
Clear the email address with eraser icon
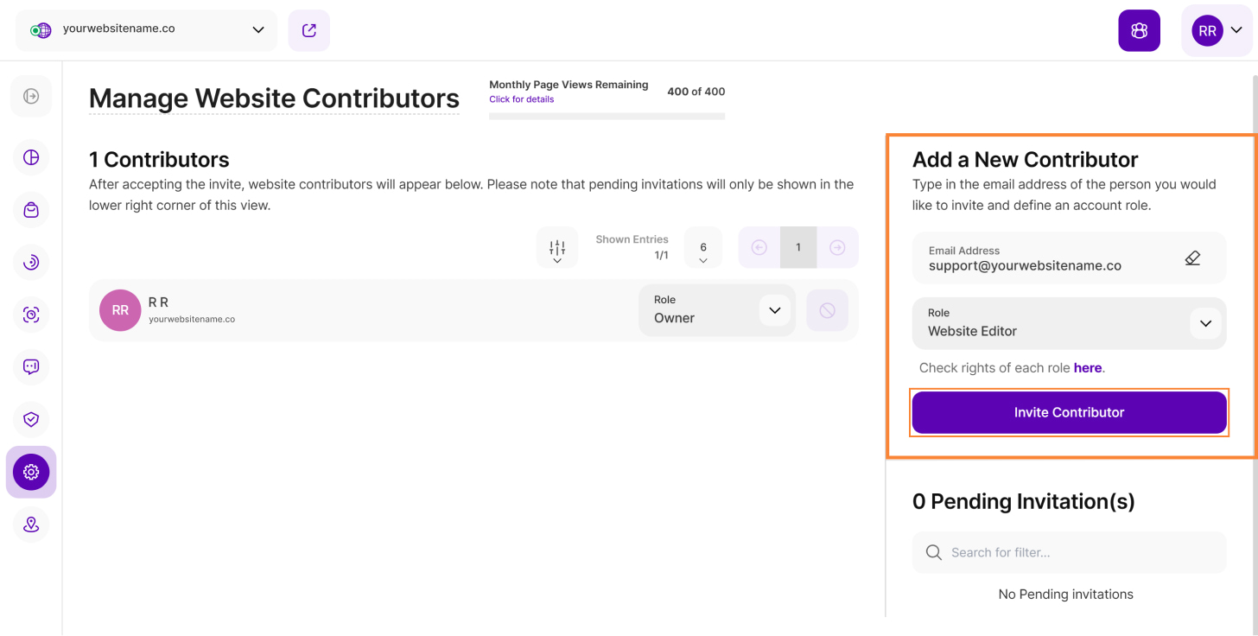1192,258
